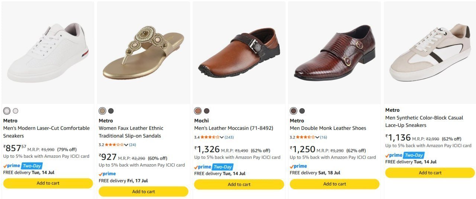This screenshot has height=199, width=476.
Task: Select dark gray swatch for Monk Shoes
Action: click(x=302, y=111)
